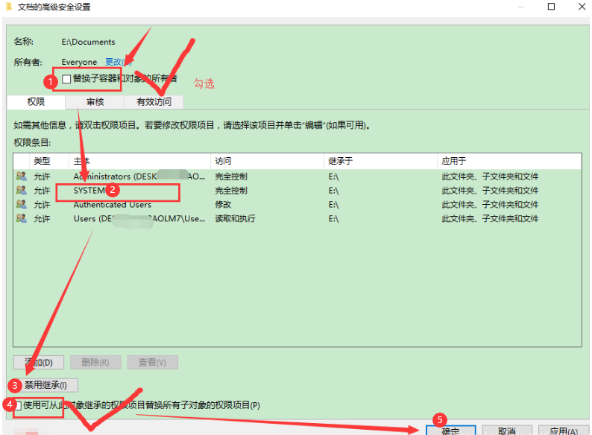Click the Everyone owner name
This screenshot has height=435, width=592.
click(x=79, y=62)
